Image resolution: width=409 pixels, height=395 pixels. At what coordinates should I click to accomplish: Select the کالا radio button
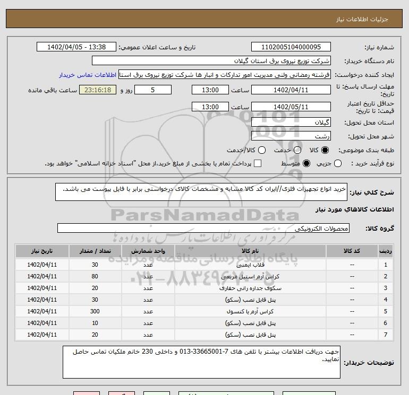point(325,150)
